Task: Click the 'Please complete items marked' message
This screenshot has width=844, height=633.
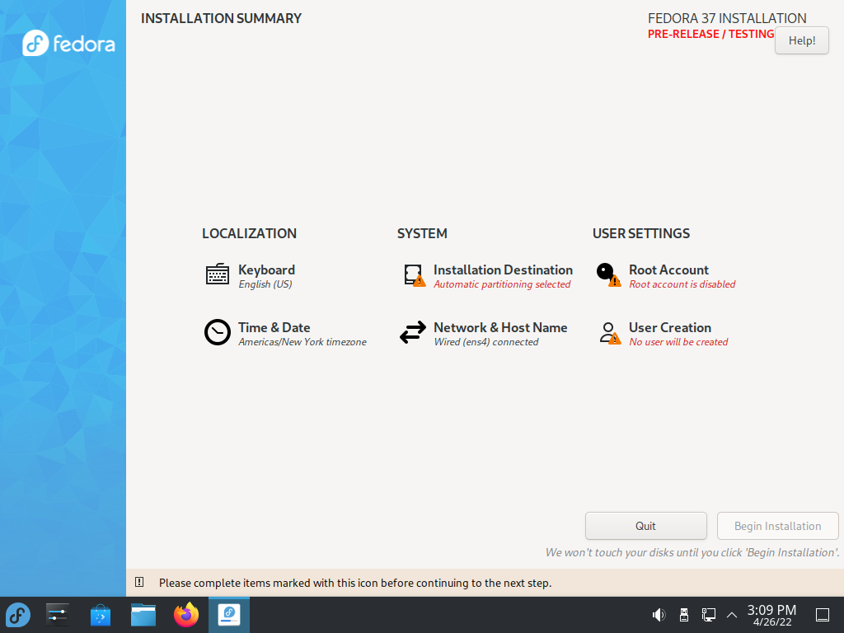Action: pos(354,583)
